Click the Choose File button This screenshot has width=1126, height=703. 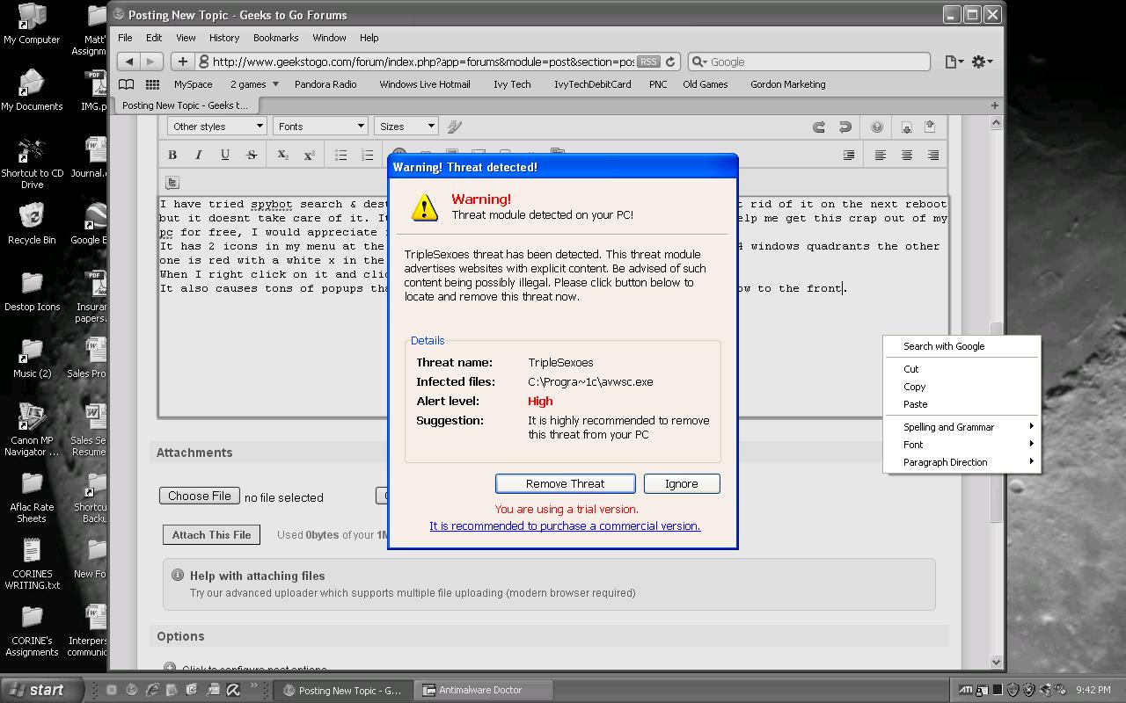click(200, 496)
